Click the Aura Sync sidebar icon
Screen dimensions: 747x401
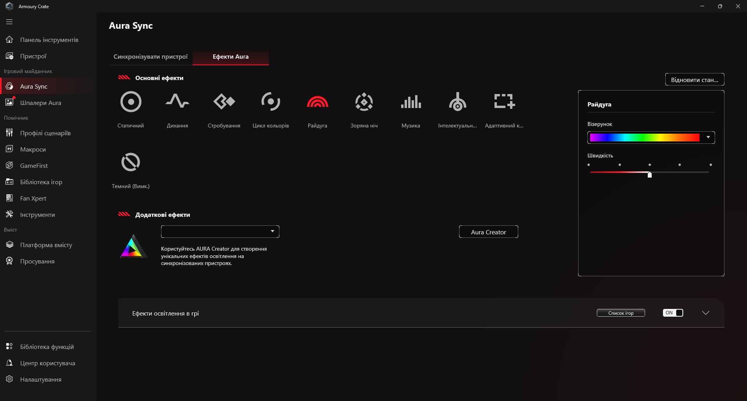tap(9, 86)
